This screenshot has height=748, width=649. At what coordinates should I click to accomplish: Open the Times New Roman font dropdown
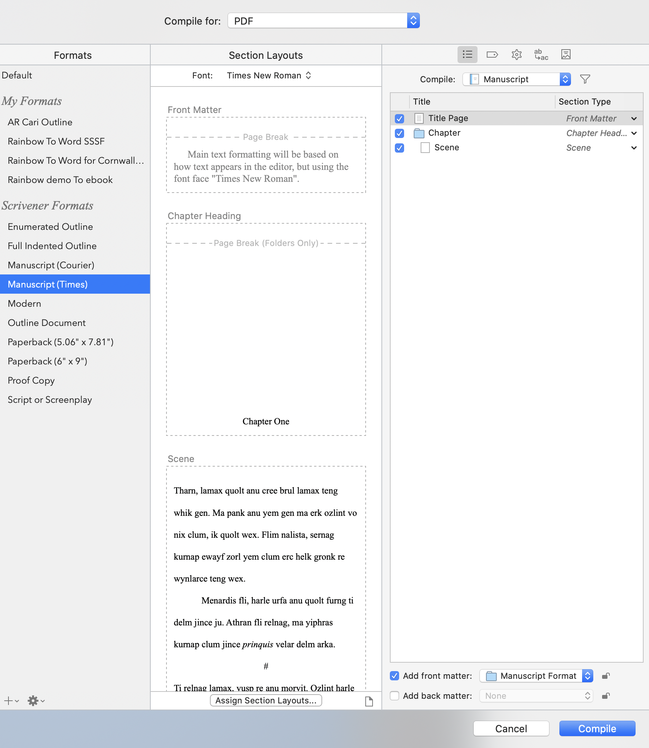coord(269,75)
